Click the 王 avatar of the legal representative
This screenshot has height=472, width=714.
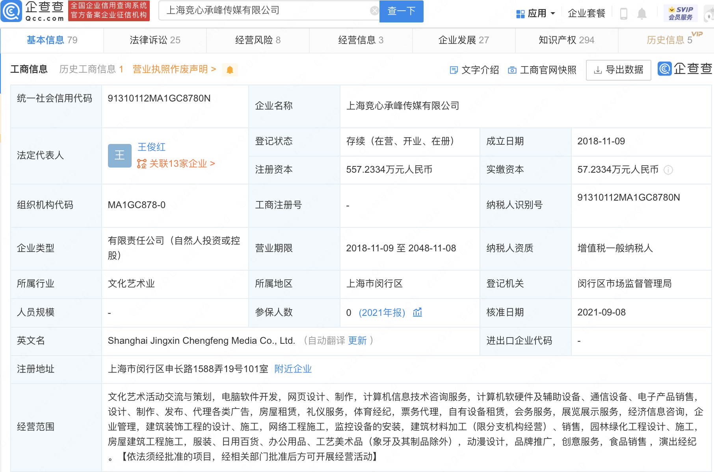[120, 156]
